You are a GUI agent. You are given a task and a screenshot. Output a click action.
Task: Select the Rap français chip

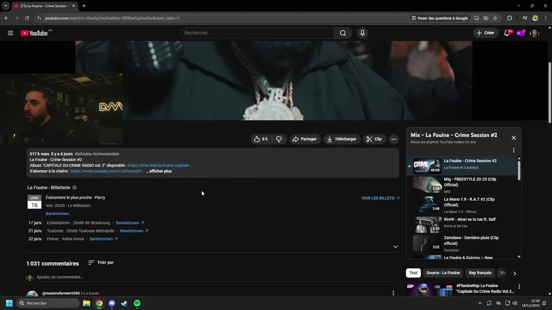480,273
